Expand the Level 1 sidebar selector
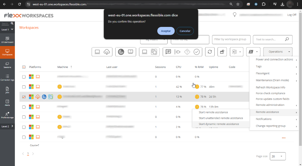This screenshot has height=166, width=302. coord(7,29)
